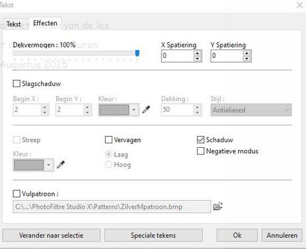306x249 pixels.
Task: Tick the Negatieve modus checkbox
Action: (200, 151)
